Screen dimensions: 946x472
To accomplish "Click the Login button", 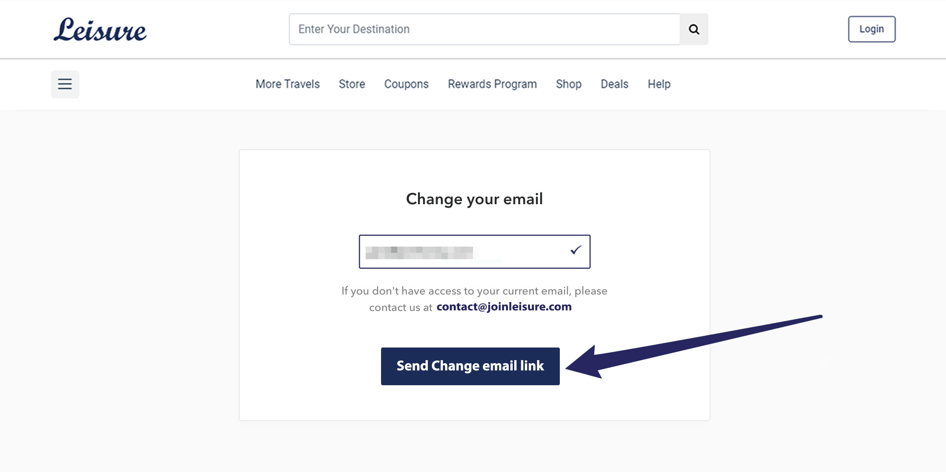I will [872, 29].
